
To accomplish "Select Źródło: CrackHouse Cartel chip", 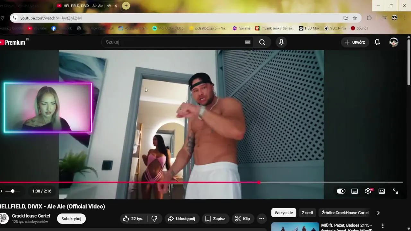I will coord(345,213).
